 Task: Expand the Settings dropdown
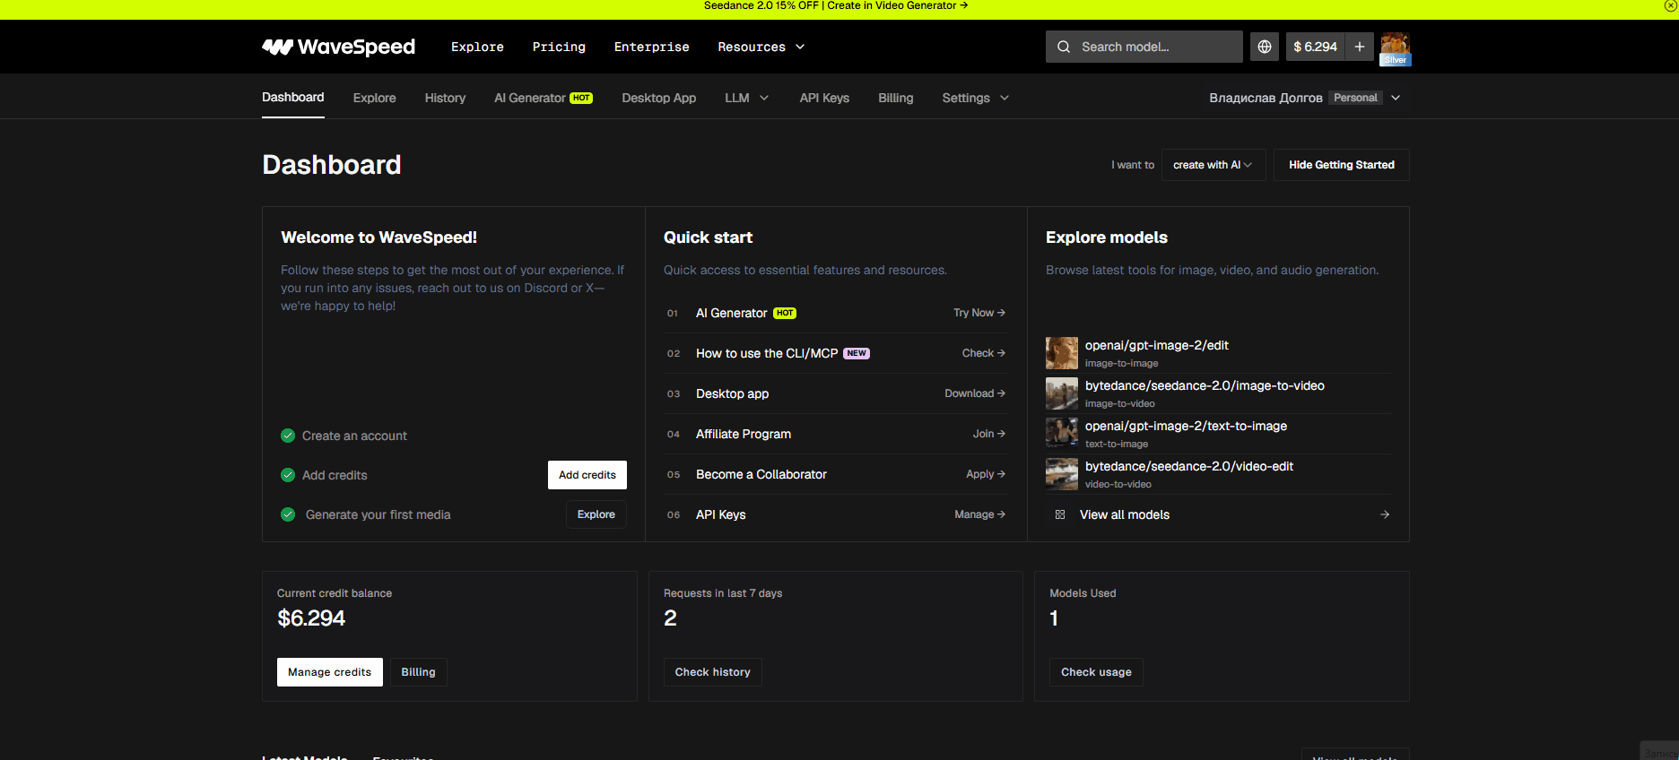pos(976,98)
